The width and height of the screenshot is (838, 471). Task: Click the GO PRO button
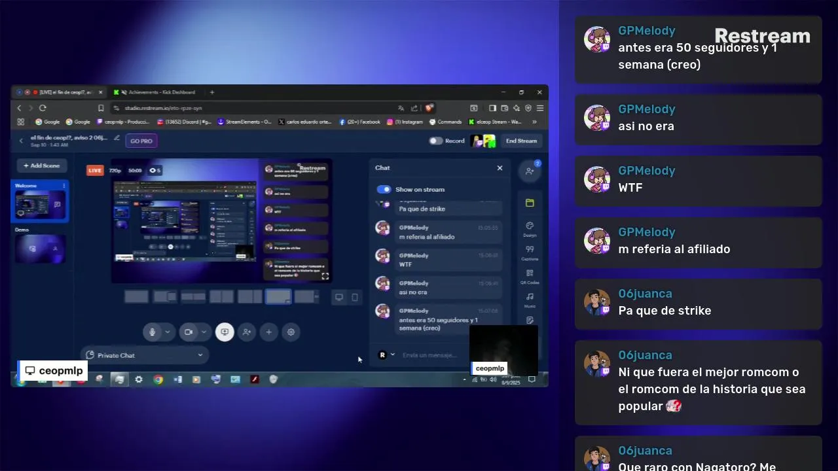(141, 141)
